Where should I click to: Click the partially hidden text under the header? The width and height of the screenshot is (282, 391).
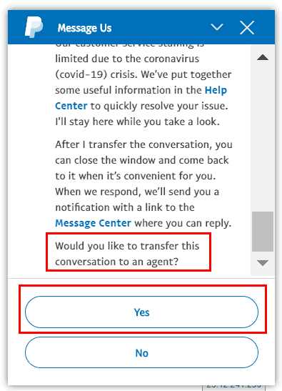[129, 46]
